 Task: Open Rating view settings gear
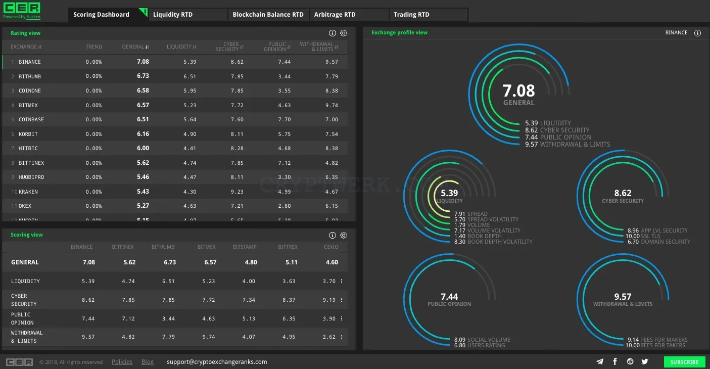click(344, 33)
